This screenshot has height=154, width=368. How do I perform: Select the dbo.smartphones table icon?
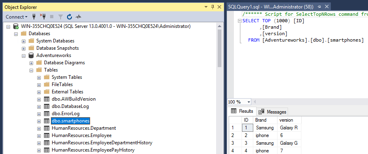[47, 121]
